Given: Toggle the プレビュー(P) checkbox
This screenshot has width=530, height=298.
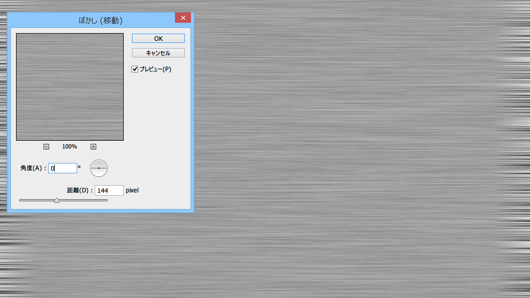Looking at the screenshot, I should point(135,69).
